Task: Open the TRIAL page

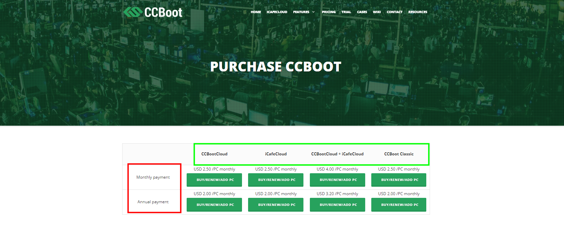Action: [x=346, y=12]
